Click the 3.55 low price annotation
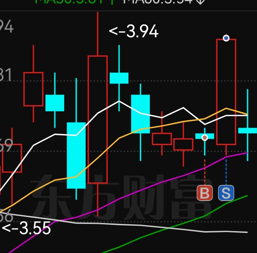Screen dimensions: 257x253 click(26, 228)
